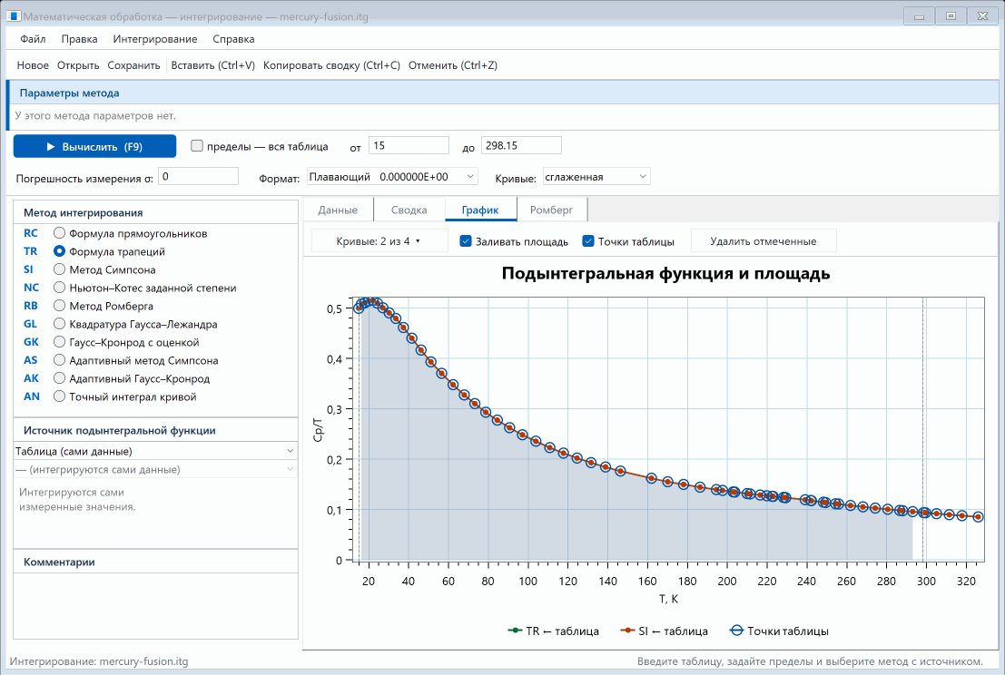This screenshot has width=1005, height=675.
Task: Click Новое in the toolbar
Action: (x=33, y=65)
